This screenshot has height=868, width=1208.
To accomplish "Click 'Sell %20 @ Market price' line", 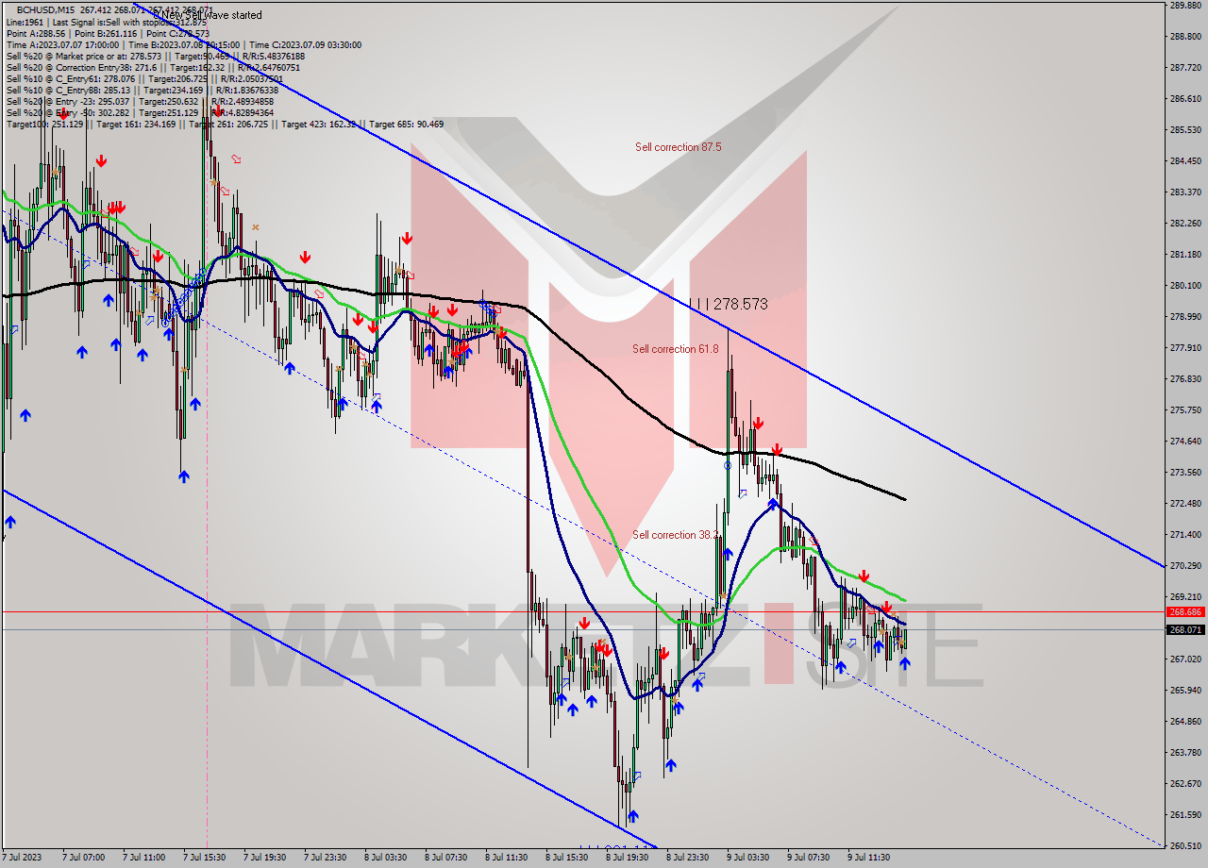I will 156,56.
